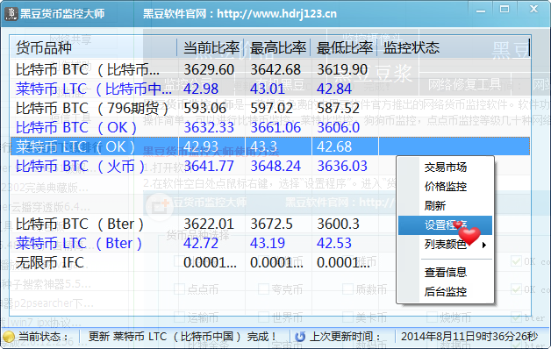Image resolution: width=551 pixels, height=349 pixels.
Task: Click the lowest rate value 587.52
Action: click(339, 108)
